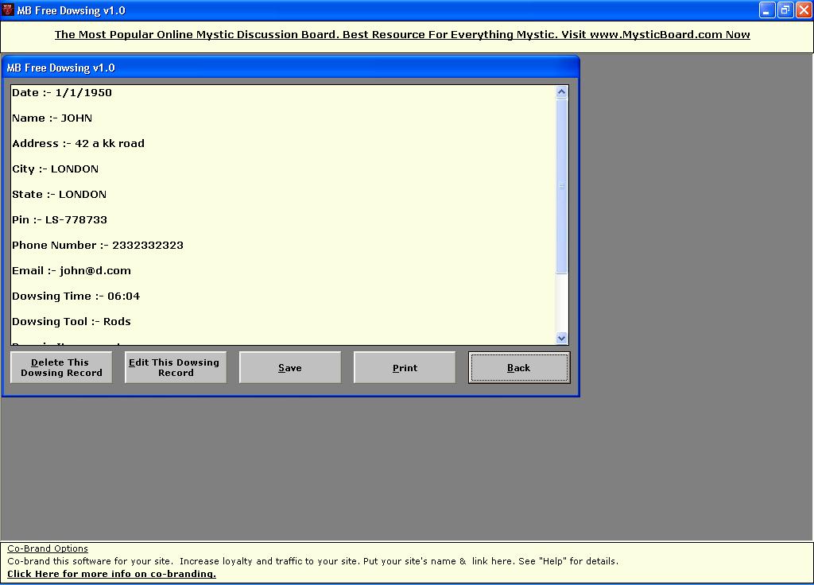Click the vertical scrollbar thumb in record panel

[x=561, y=186]
